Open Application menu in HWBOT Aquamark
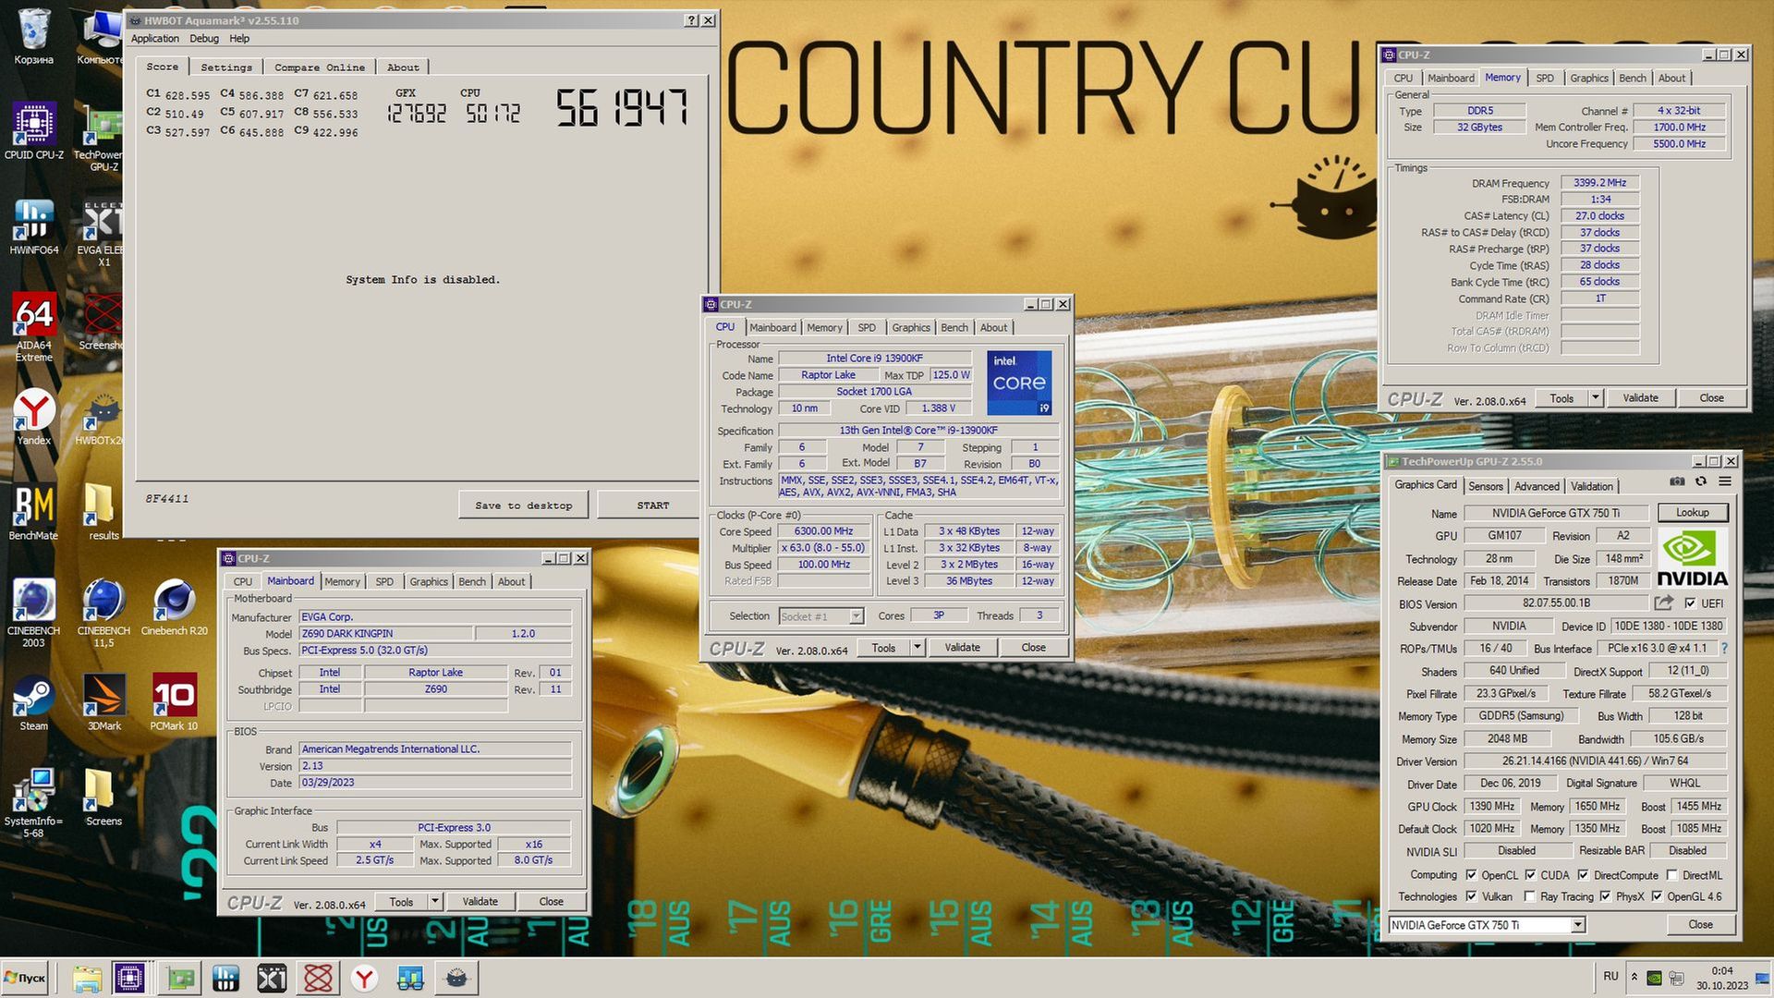1774x998 pixels. click(154, 39)
